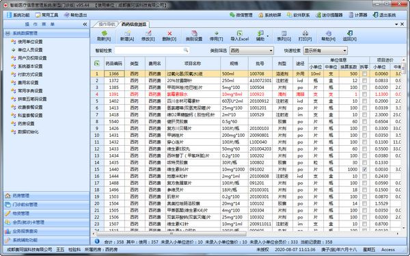Select the 氯霉素眼水 row

246,94
